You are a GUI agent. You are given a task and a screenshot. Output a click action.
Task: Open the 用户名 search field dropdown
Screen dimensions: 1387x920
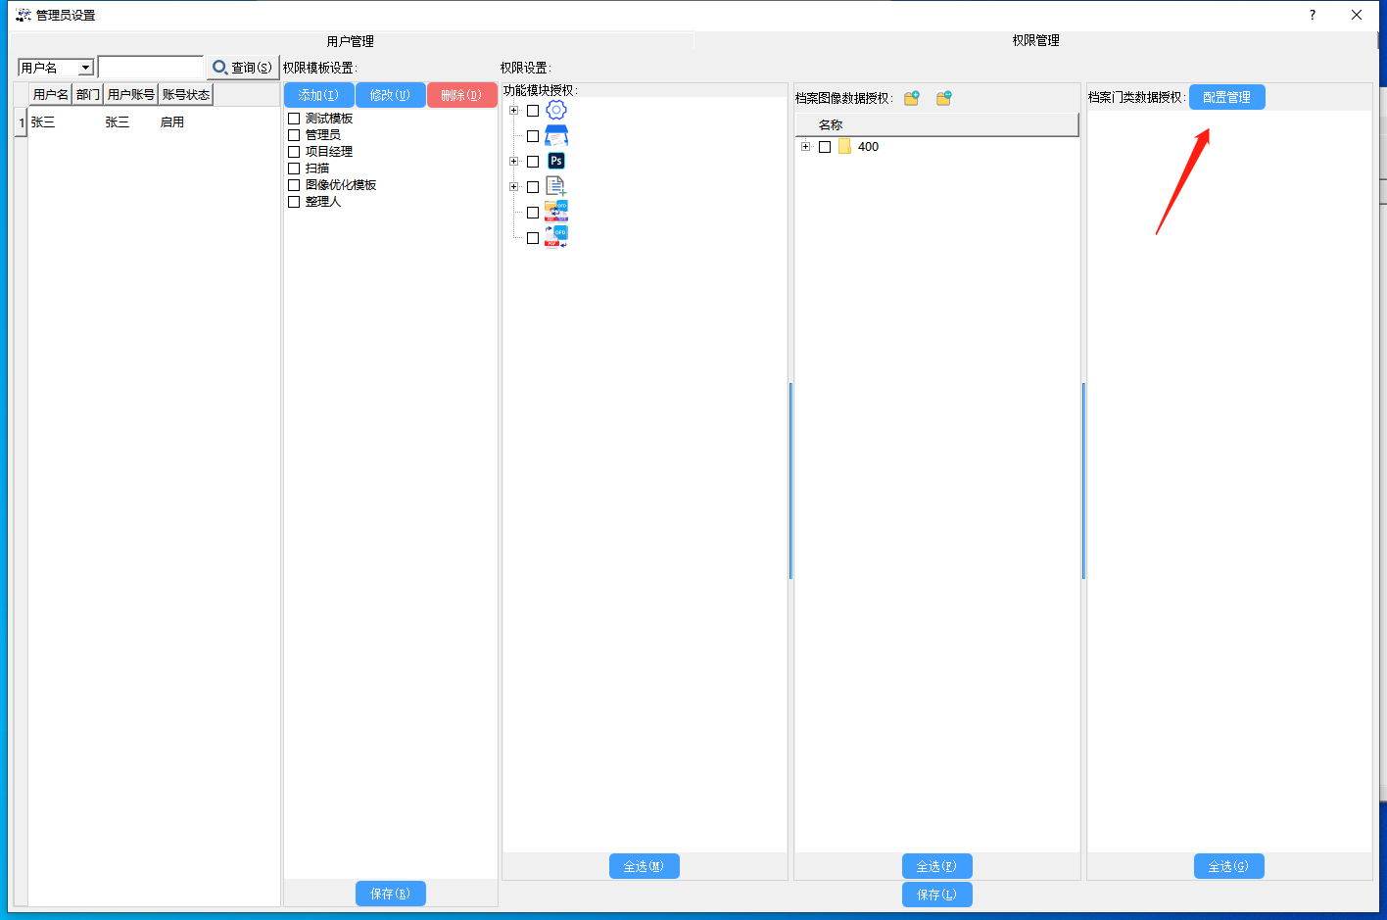pos(85,68)
